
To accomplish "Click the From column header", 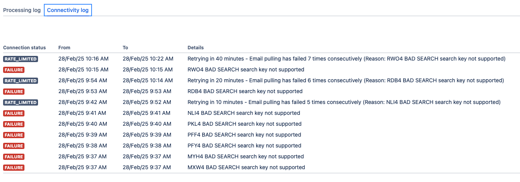I will [x=64, y=47].
